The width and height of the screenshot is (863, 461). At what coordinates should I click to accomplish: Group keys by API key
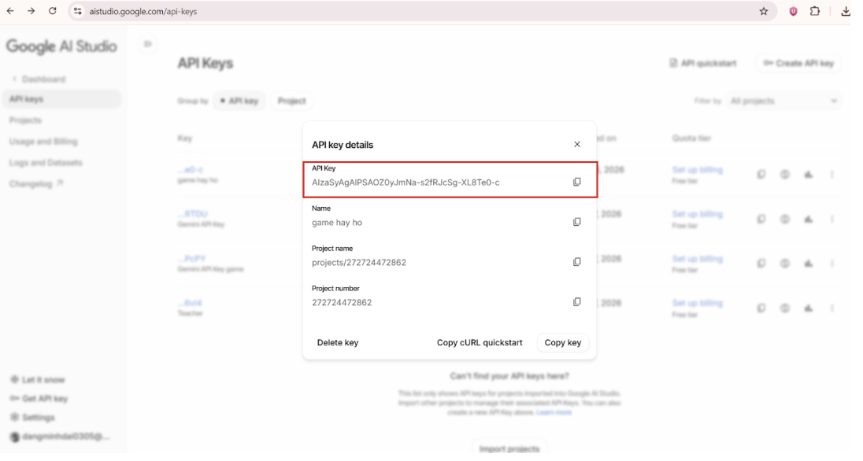tap(240, 101)
